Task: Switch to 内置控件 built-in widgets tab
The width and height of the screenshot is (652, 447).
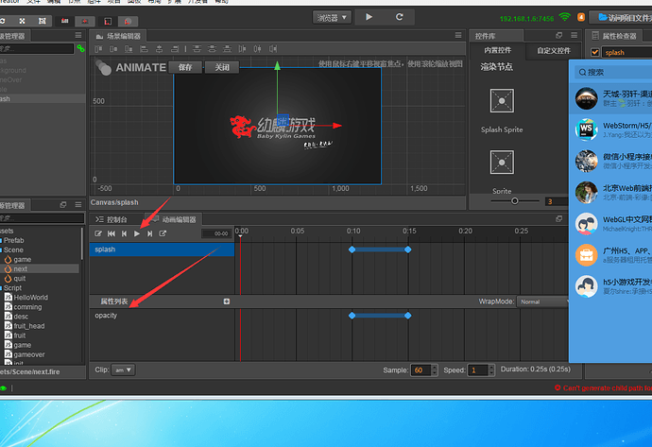Action: pos(497,50)
